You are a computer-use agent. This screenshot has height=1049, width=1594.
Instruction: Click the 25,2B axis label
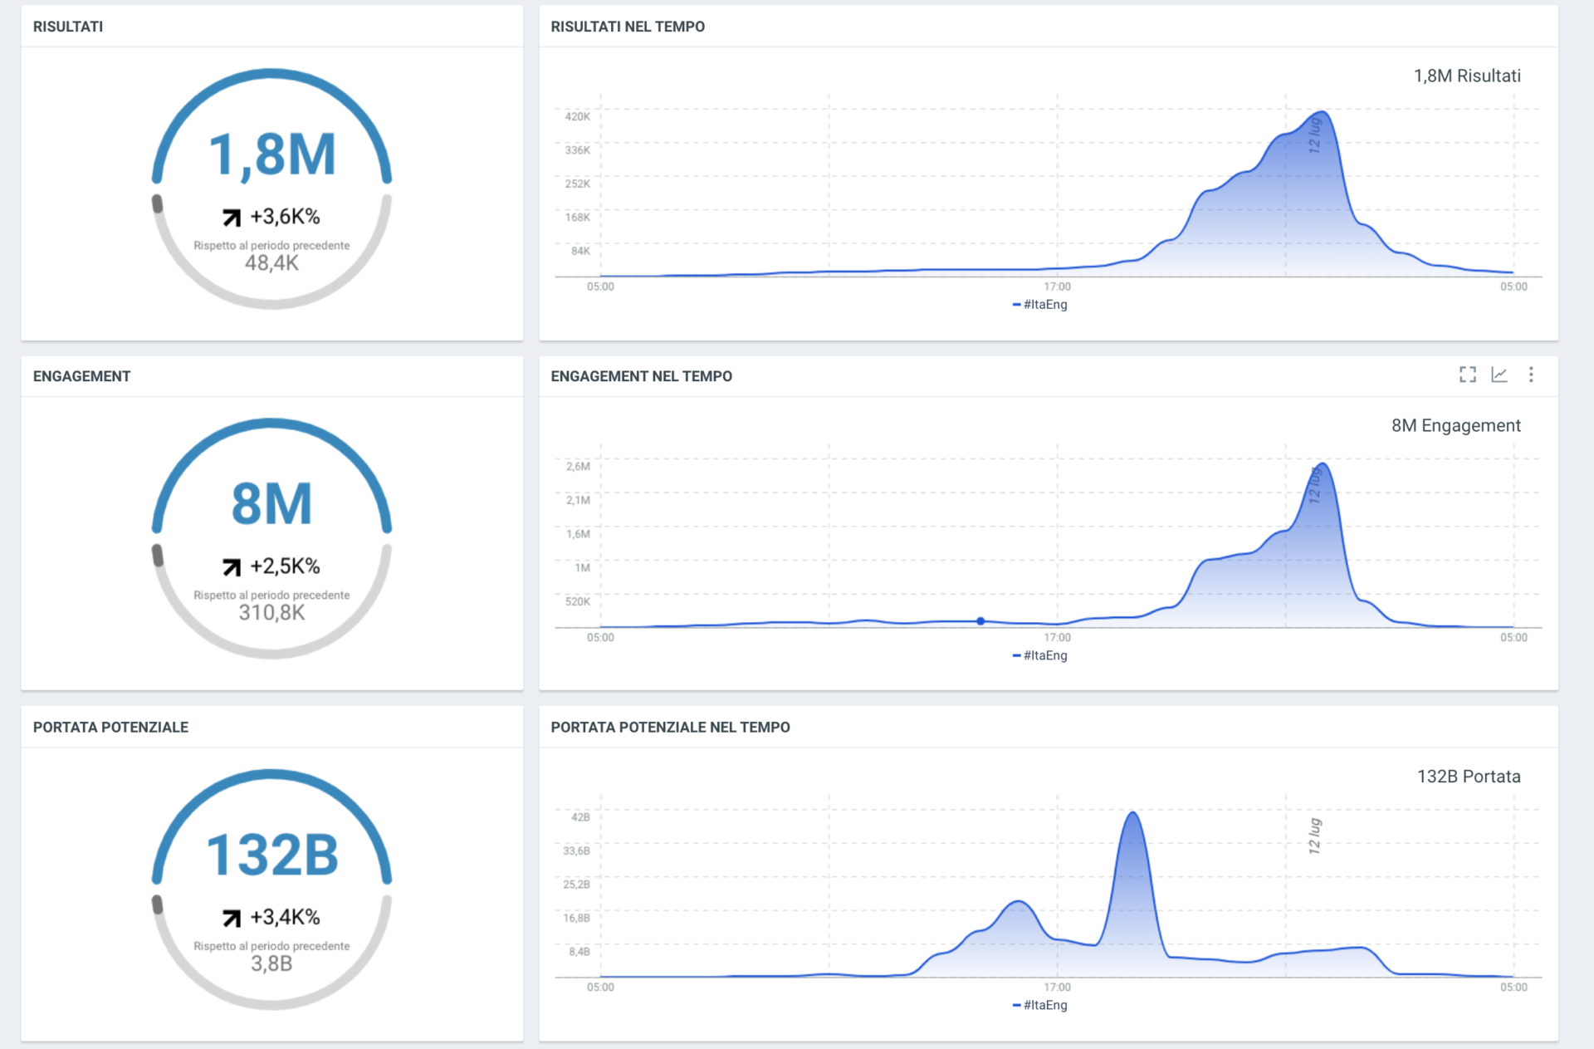coord(576,885)
